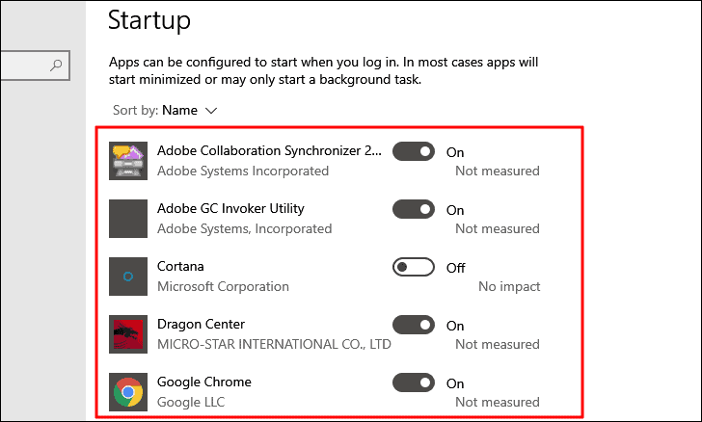The height and width of the screenshot is (422, 702).
Task: Click the Google Chrome logo icon
Action: click(x=128, y=391)
